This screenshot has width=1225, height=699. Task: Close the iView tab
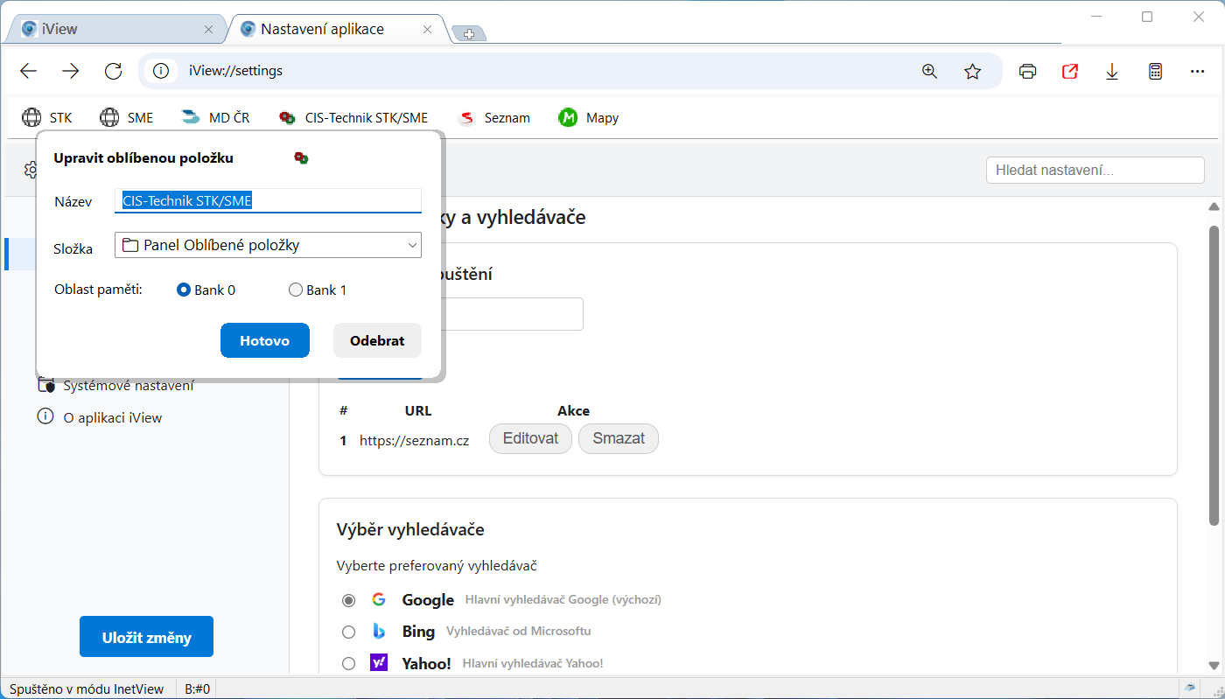tap(208, 29)
